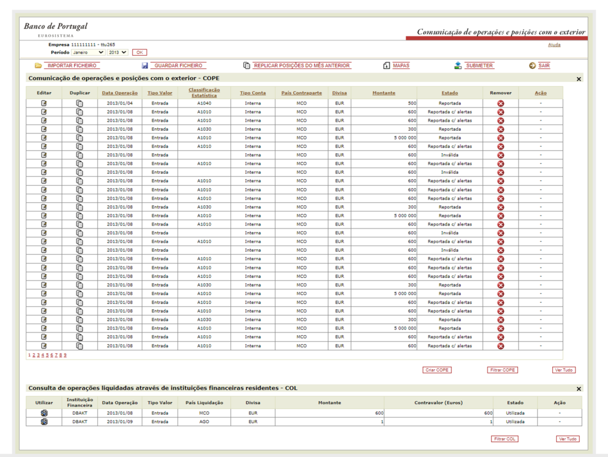Click the copy icon beside Replicar Posições
The width and height of the screenshot is (608, 457).
246,65
